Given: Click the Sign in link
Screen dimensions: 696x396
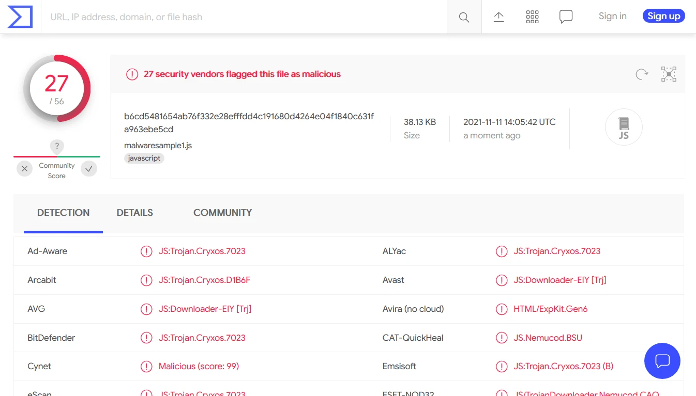Looking at the screenshot, I should pyautogui.click(x=612, y=16).
